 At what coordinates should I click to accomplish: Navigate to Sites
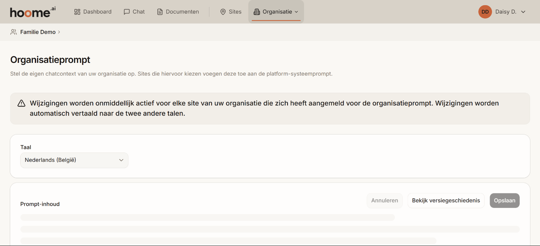click(231, 12)
